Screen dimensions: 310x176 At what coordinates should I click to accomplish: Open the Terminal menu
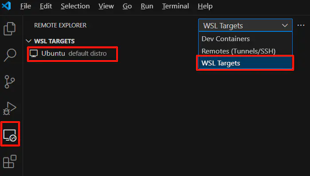tap(176, 6)
